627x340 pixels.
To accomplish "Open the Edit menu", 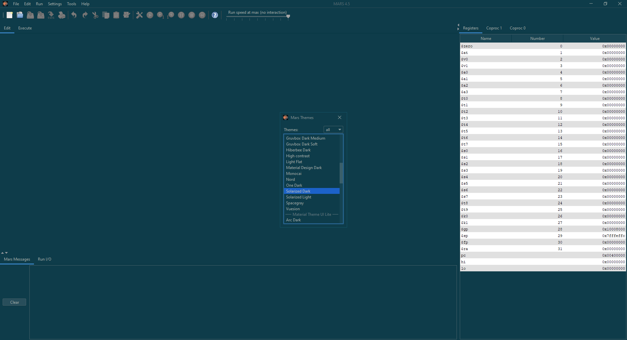I will (27, 4).
